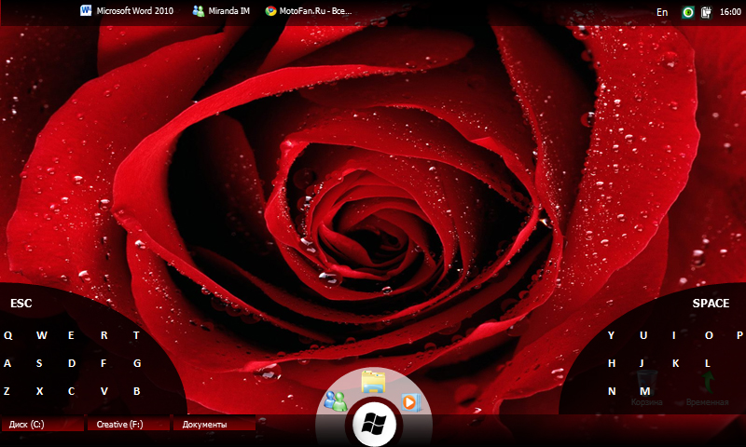This screenshot has width=746, height=447.
Task: Open the MotoFan.Ru Chrome taskbar window
Action: pyautogui.click(x=309, y=11)
